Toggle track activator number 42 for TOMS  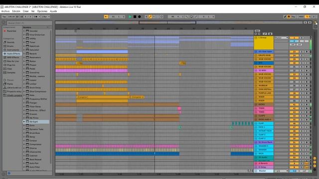click(x=294, y=108)
